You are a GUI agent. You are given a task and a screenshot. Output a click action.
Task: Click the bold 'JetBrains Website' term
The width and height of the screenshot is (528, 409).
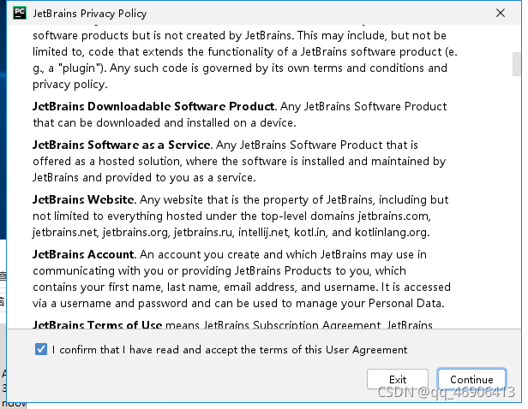coord(84,199)
